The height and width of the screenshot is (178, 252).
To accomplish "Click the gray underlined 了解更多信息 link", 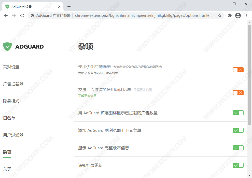I will point(143,90).
